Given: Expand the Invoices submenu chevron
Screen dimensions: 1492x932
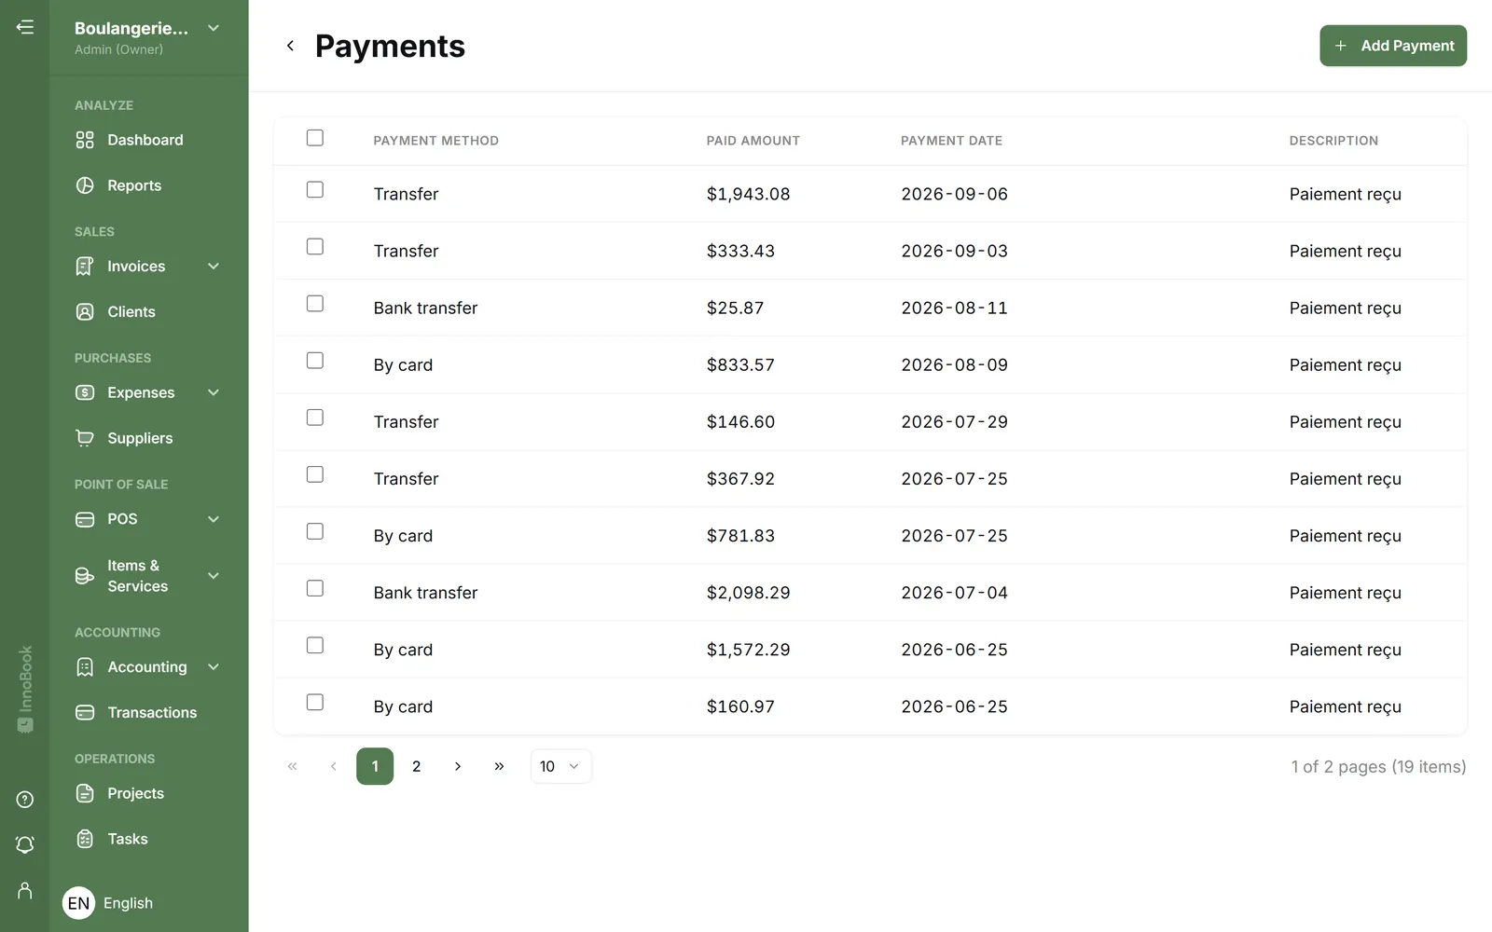Looking at the screenshot, I should point(214,267).
